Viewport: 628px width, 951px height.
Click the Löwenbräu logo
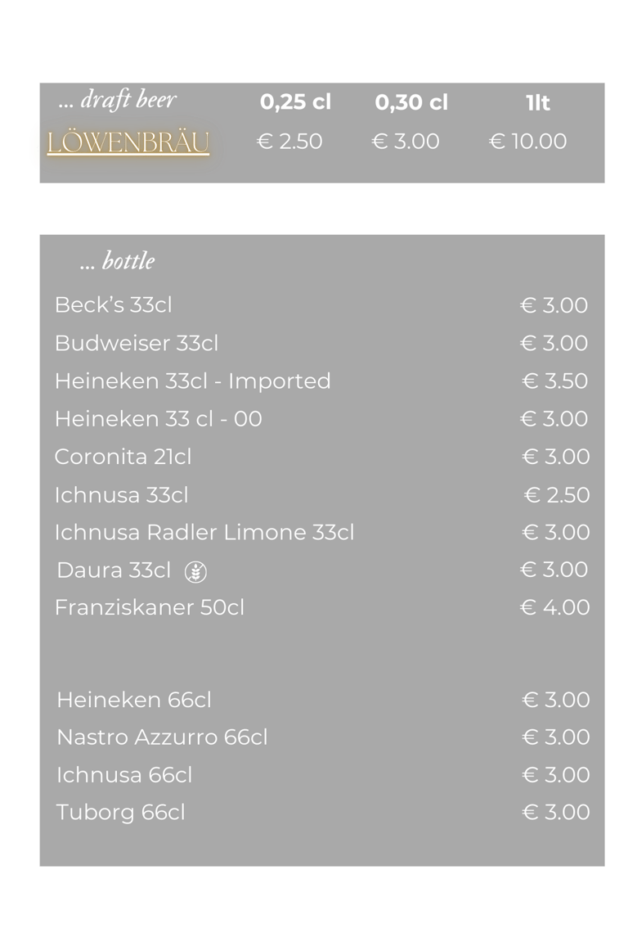pyautogui.click(x=128, y=143)
